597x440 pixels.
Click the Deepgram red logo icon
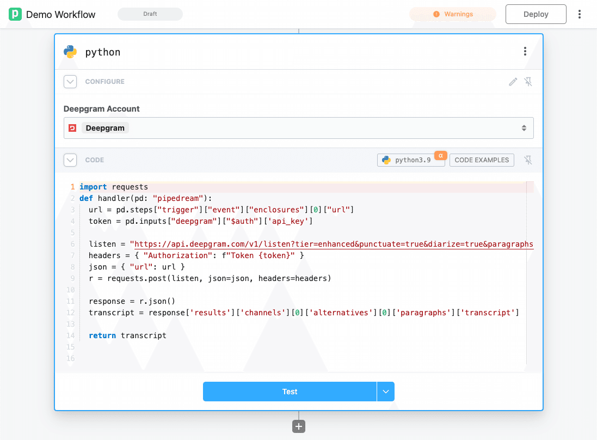pyautogui.click(x=72, y=128)
